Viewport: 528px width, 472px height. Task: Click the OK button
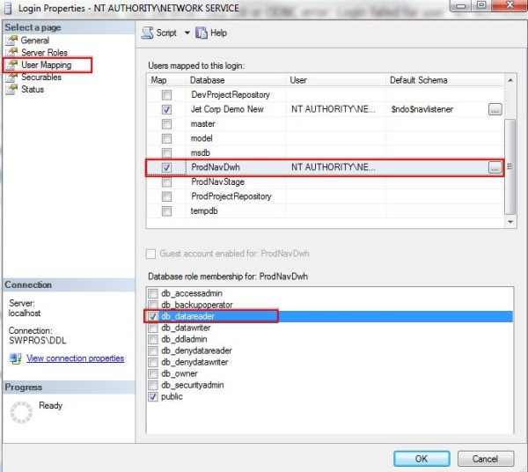(x=422, y=459)
